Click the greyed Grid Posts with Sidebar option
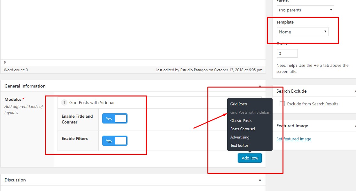The image size is (356, 191). coord(250,112)
